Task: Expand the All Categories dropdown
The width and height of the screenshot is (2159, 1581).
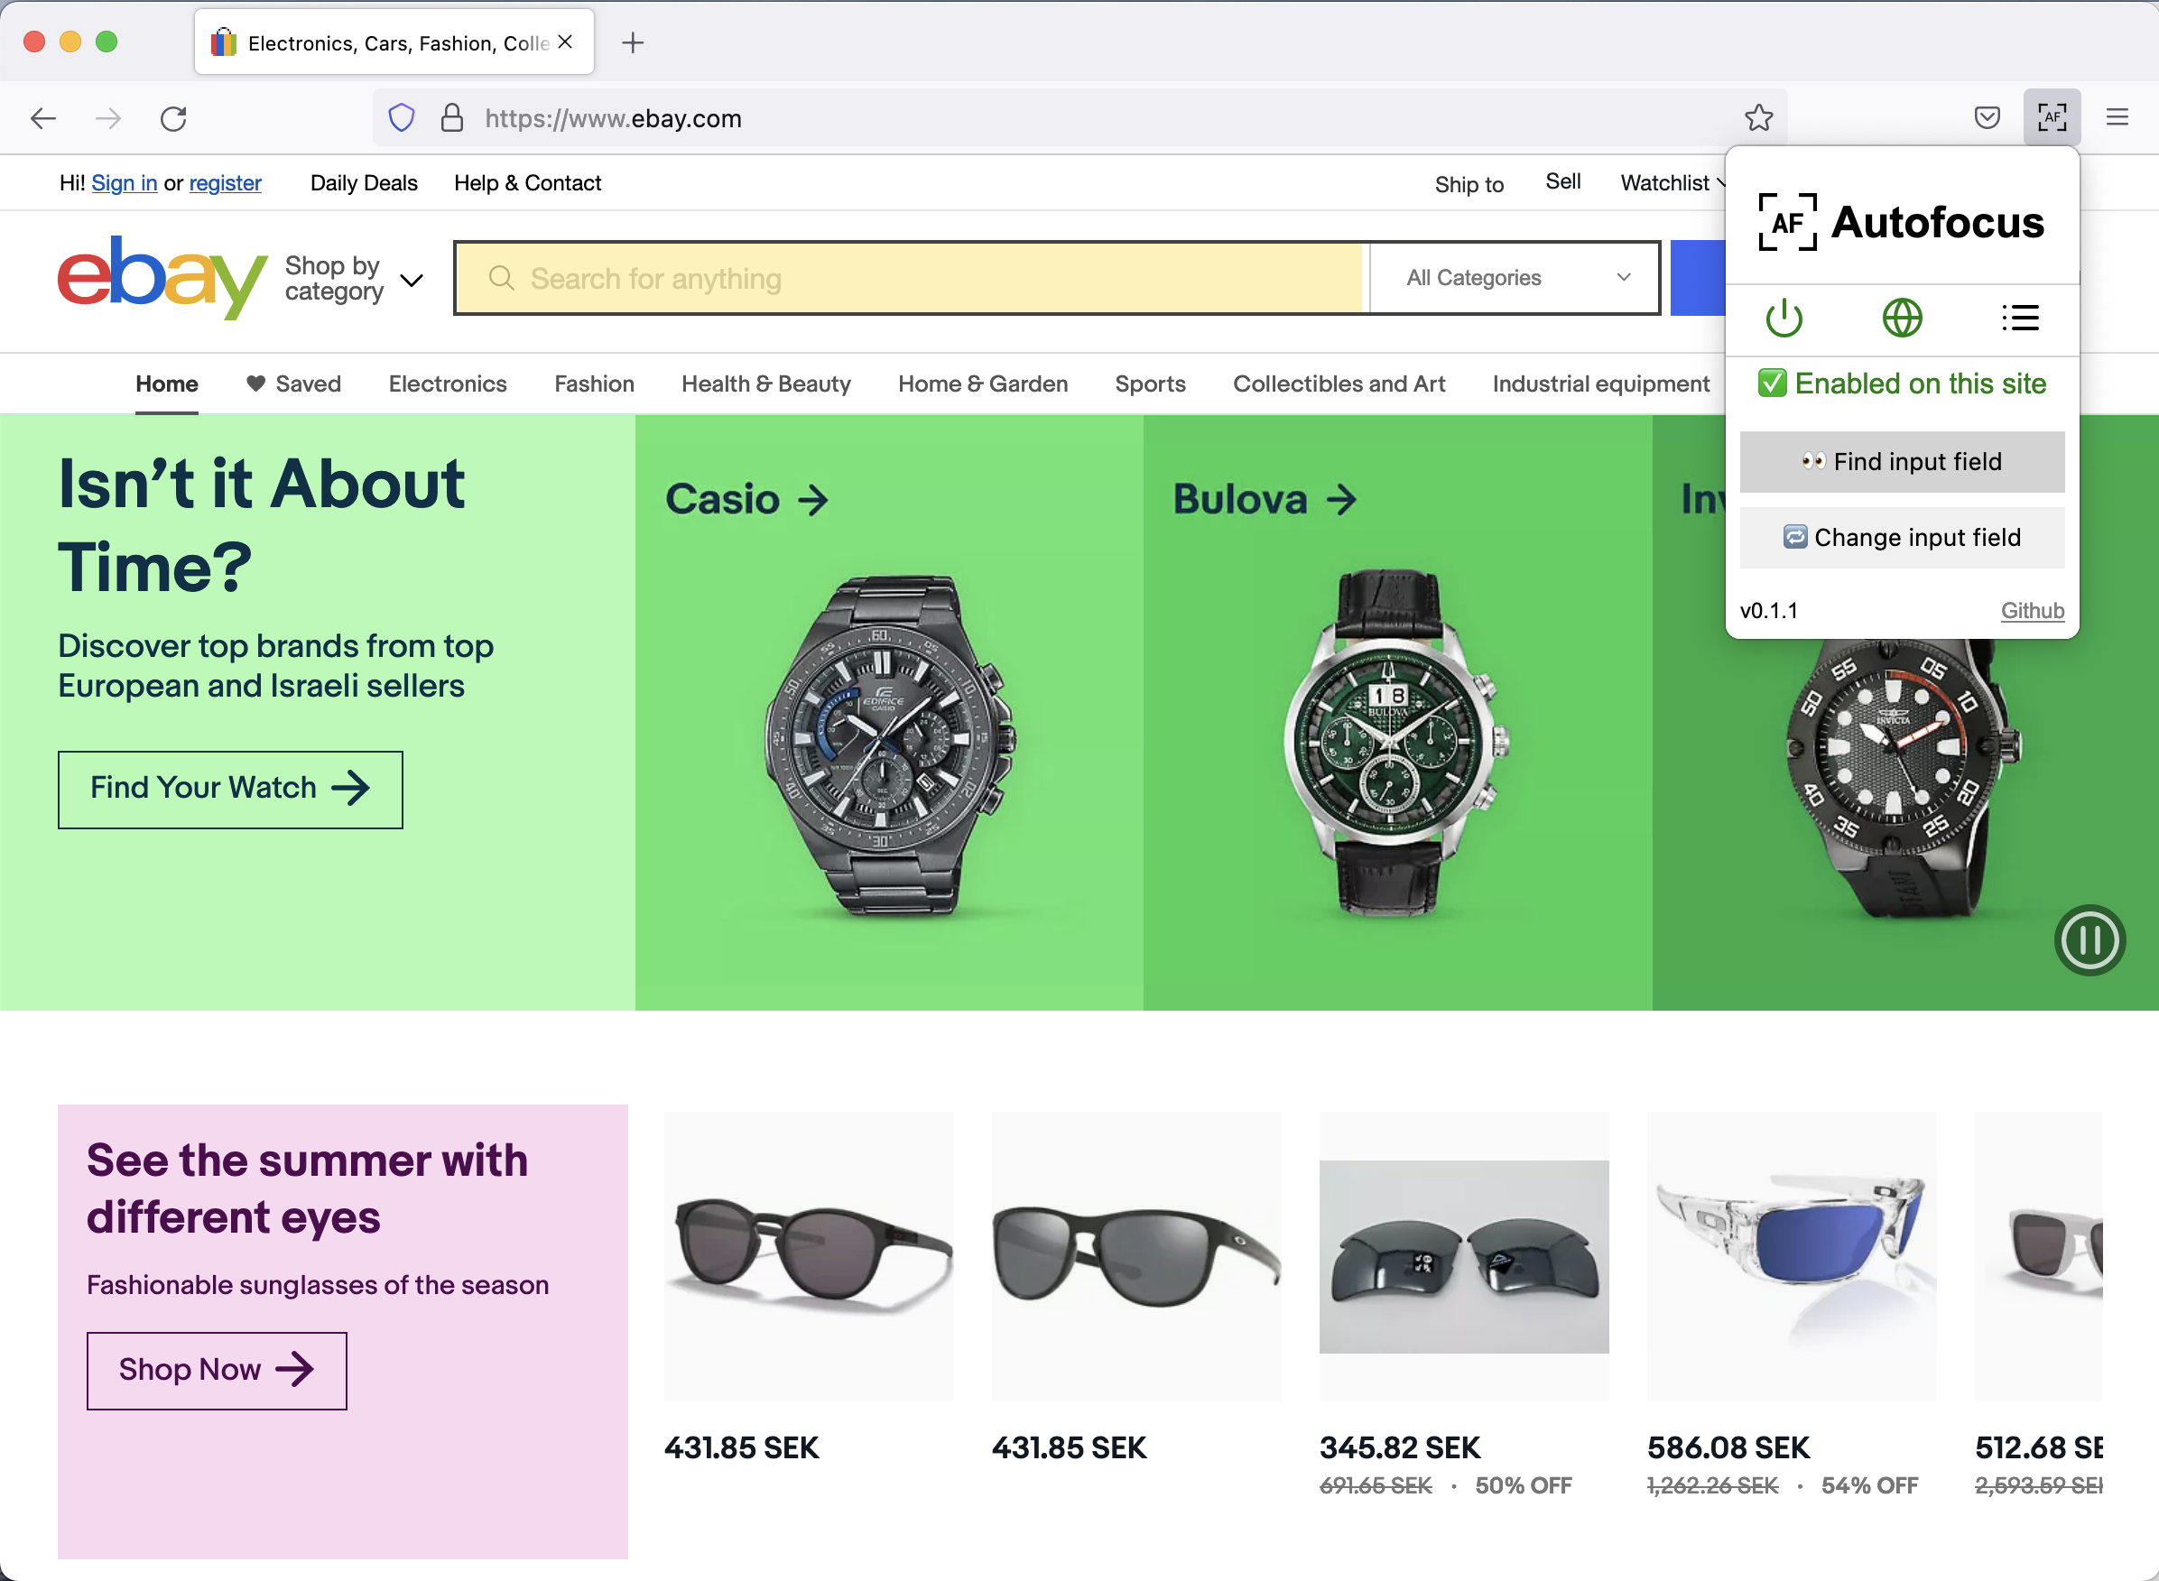Action: 1515,278
